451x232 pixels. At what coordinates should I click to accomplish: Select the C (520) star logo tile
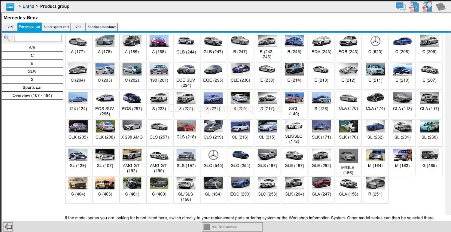tap(375, 48)
